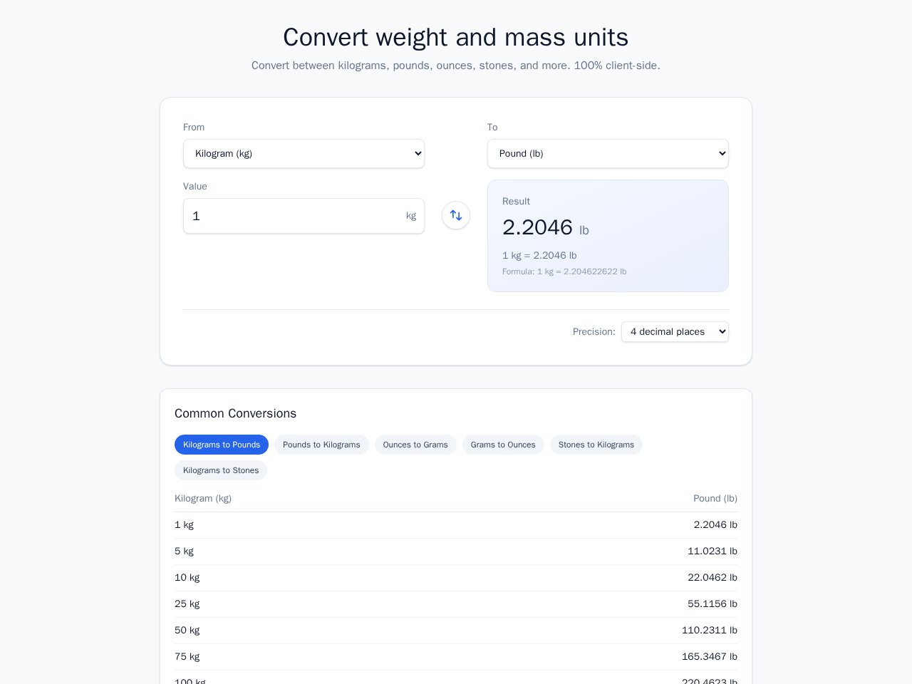The image size is (912, 684).
Task: Click the Common Conversions heading
Action: pyautogui.click(x=235, y=413)
